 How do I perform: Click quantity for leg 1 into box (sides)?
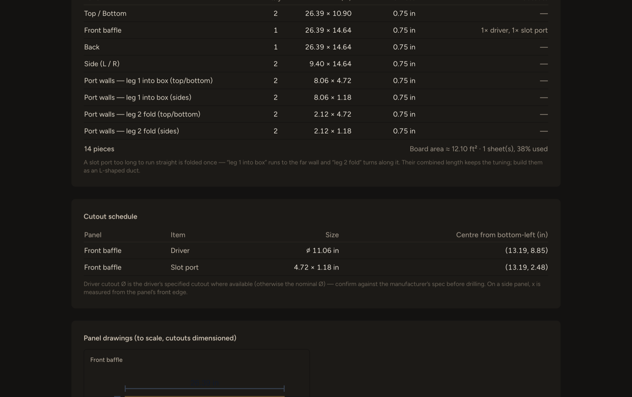click(276, 97)
